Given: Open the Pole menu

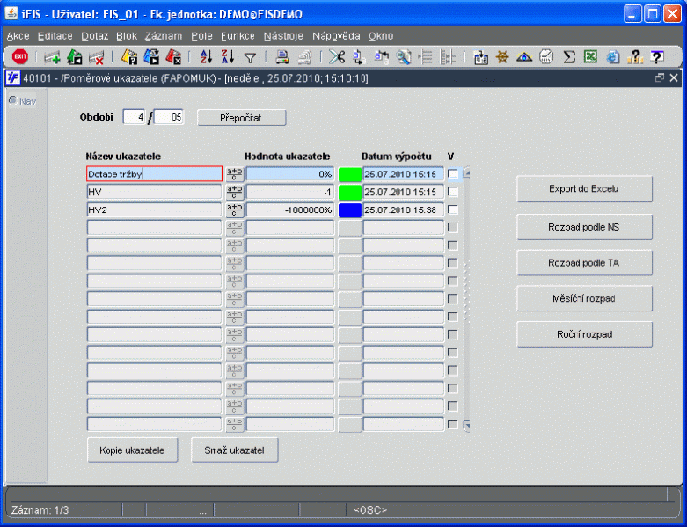Looking at the screenshot, I should 201,36.
